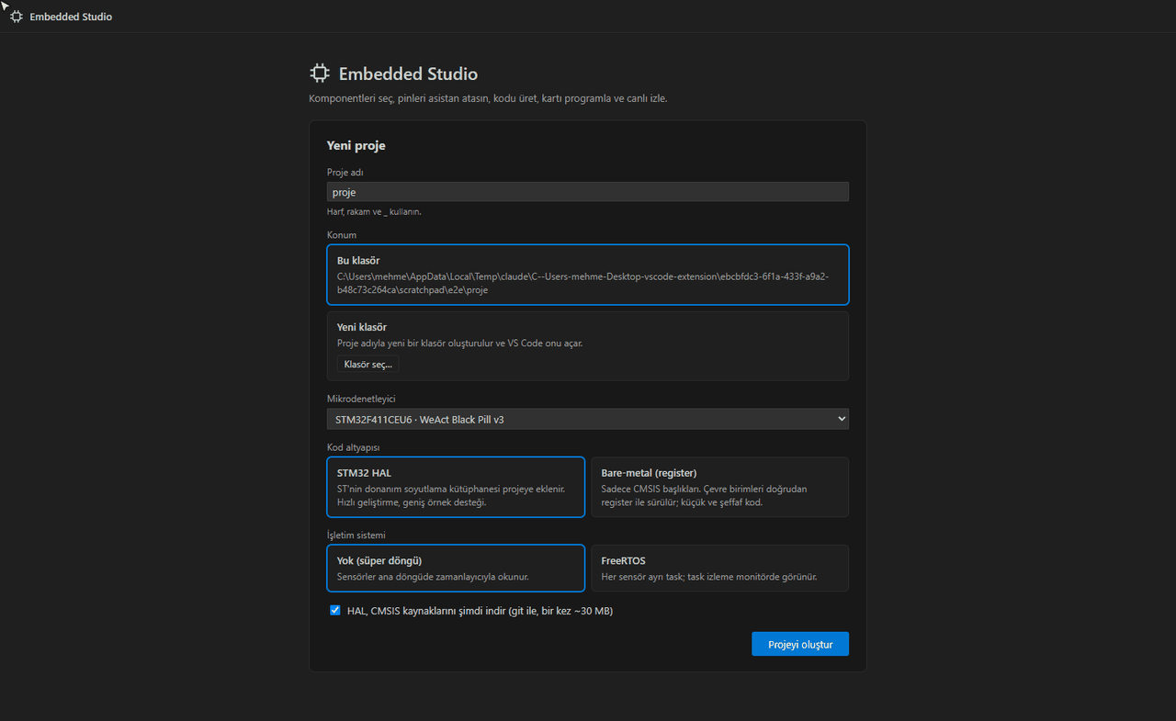Click the Proje adı label
Viewport: 1176px width, 721px height.
tap(346, 172)
